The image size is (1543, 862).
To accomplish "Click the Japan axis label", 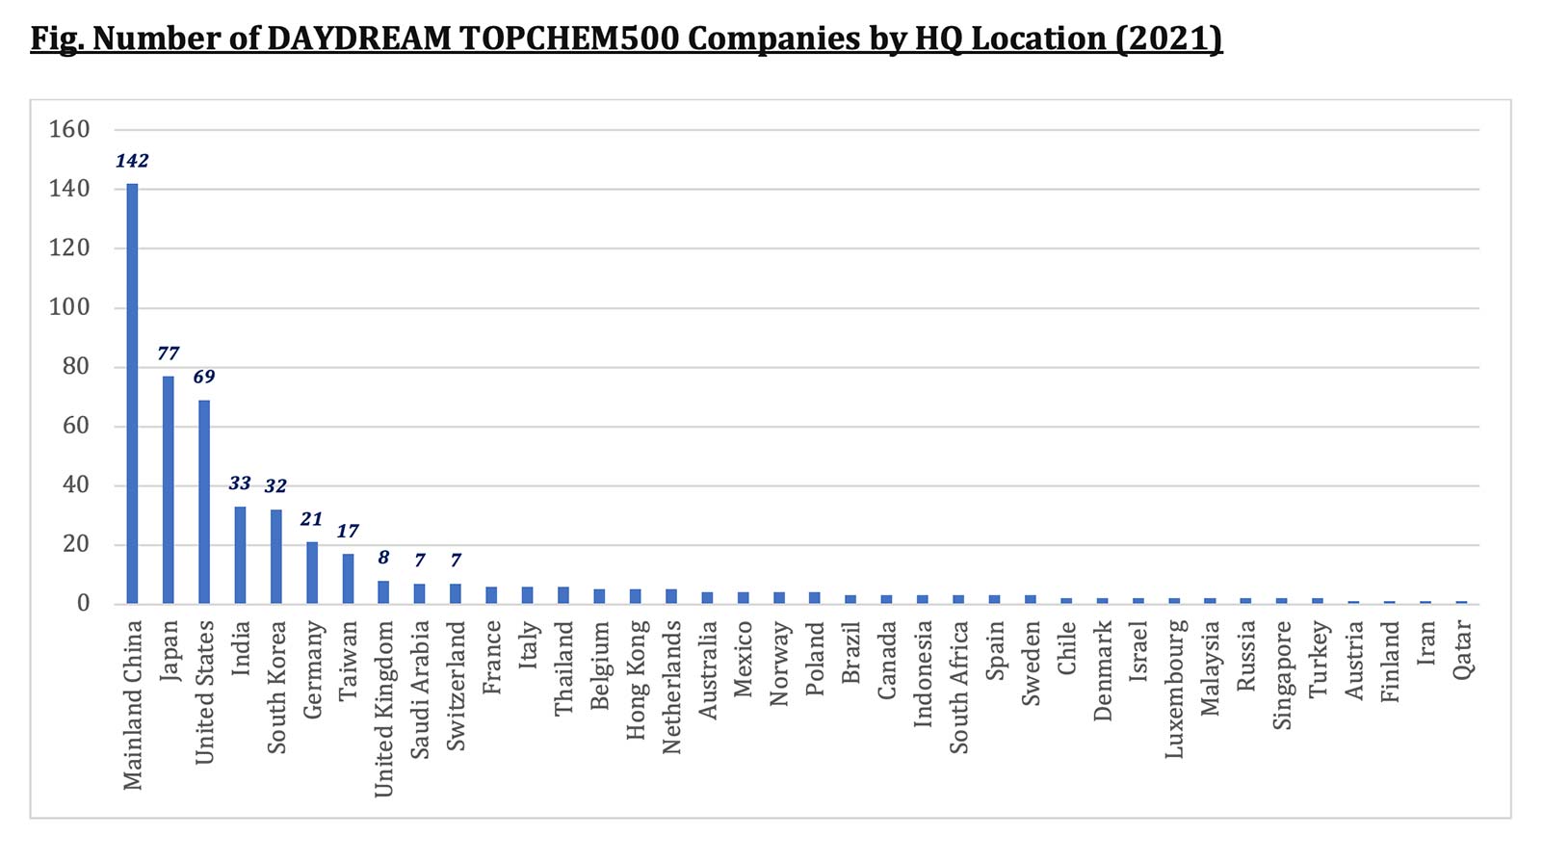I will point(169,650).
